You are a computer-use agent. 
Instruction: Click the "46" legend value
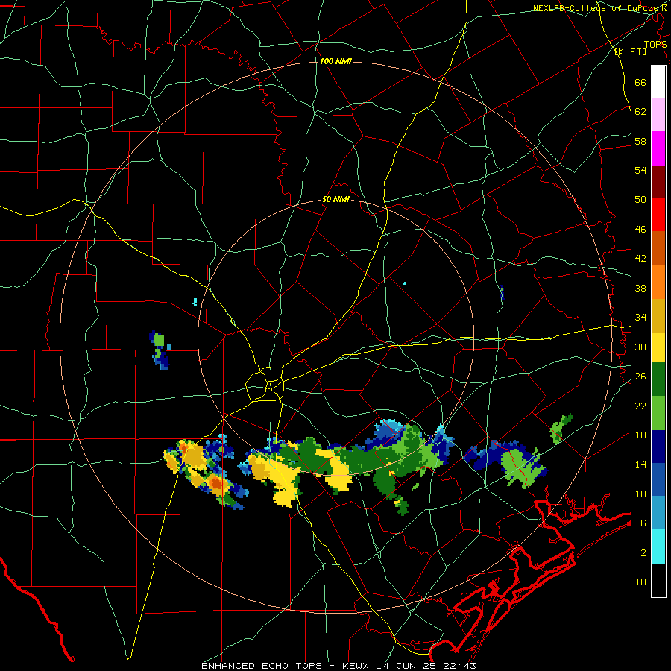(640, 229)
